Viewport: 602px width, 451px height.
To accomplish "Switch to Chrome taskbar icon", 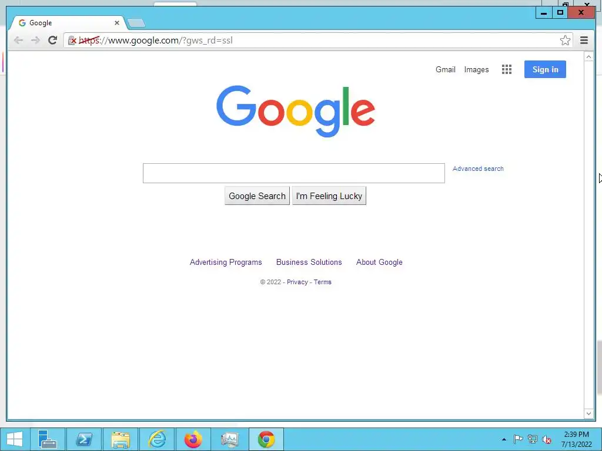I will (266, 439).
